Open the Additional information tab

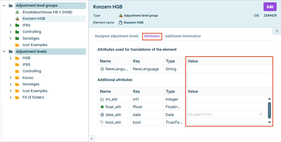[x=183, y=36]
